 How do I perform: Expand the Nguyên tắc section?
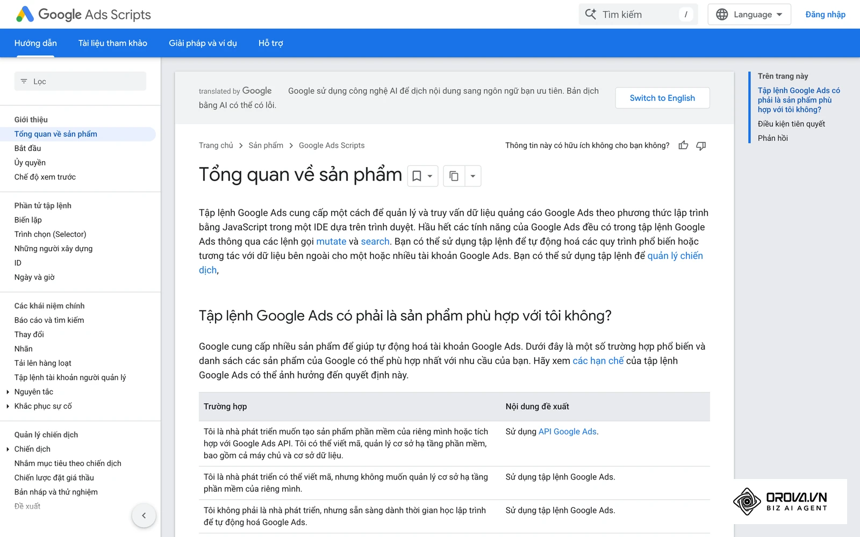pos(8,392)
